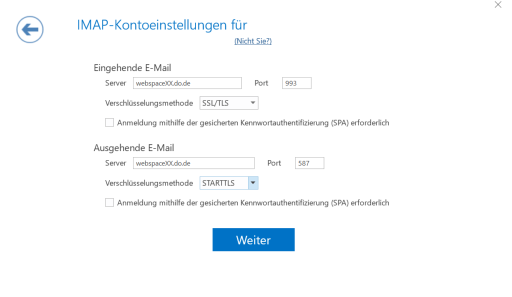Click the Server label under Ausgehende E-Mail
512x297 pixels.
(115, 163)
